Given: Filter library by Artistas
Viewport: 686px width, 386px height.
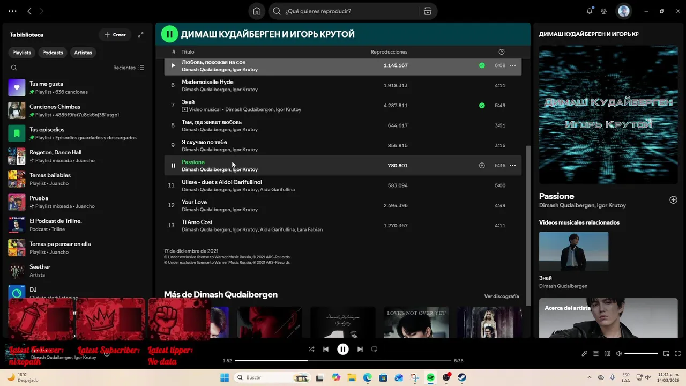Looking at the screenshot, I should coord(83,53).
